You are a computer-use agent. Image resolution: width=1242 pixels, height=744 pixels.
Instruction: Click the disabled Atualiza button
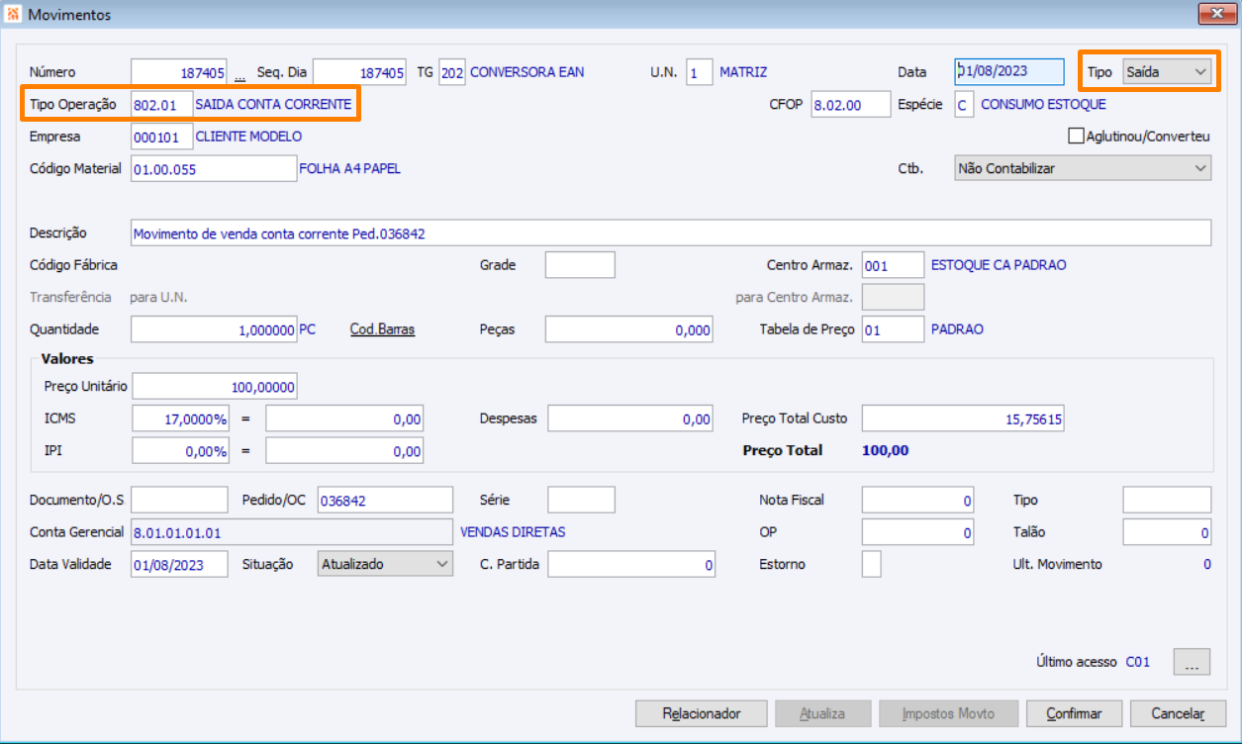(x=822, y=713)
